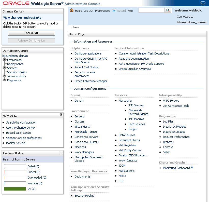Select Deployments in the Domain Structure tree
The image size is (209, 202).
click(x=15, y=64)
